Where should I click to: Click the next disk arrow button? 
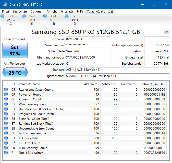click(167, 32)
